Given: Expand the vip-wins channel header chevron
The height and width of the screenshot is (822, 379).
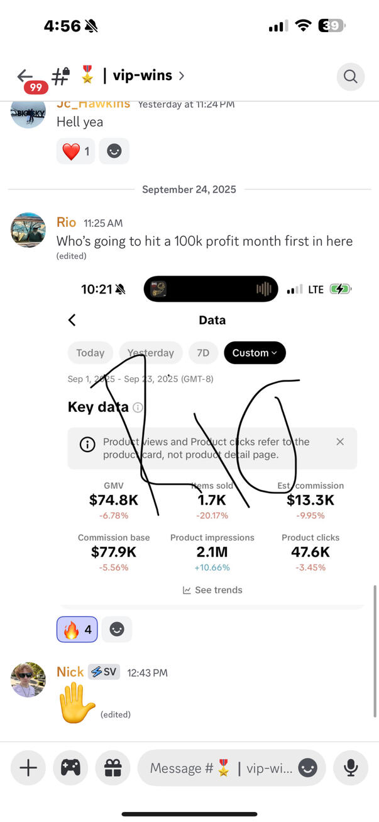Looking at the screenshot, I should pyautogui.click(x=182, y=76).
